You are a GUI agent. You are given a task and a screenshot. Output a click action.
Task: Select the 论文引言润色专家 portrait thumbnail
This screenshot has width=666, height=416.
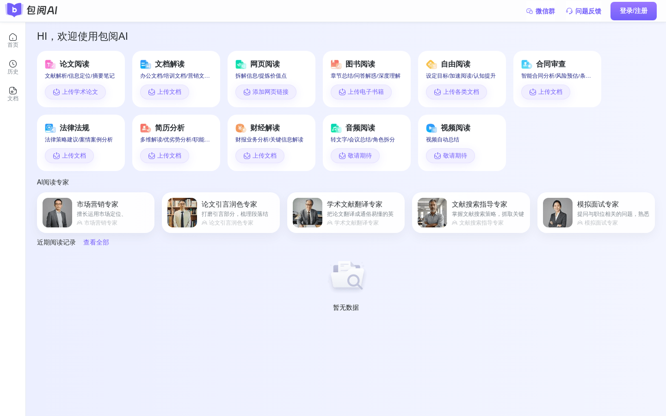pyautogui.click(x=182, y=213)
